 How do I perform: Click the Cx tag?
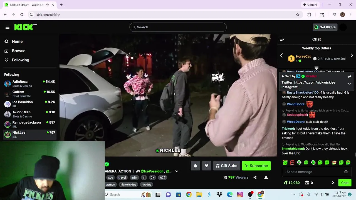(x=152, y=177)
